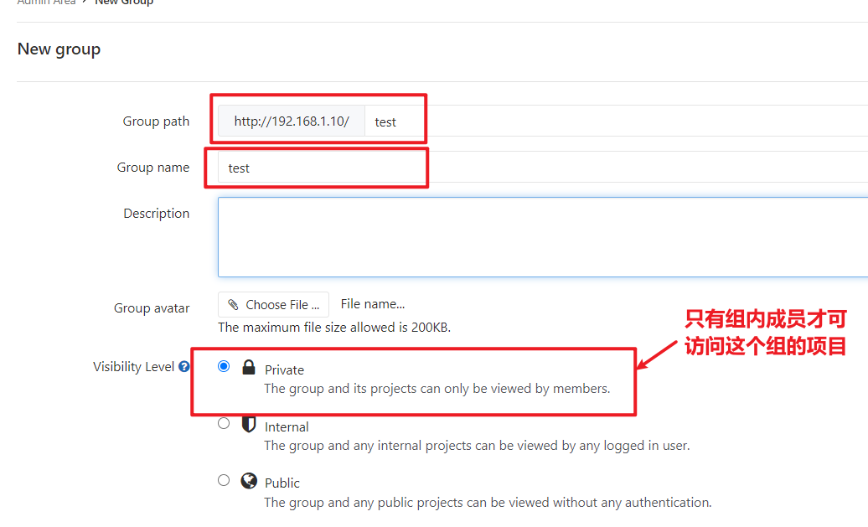868x527 pixels.
Task: Click the shield icon beside Internal
Action: [x=249, y=424]
